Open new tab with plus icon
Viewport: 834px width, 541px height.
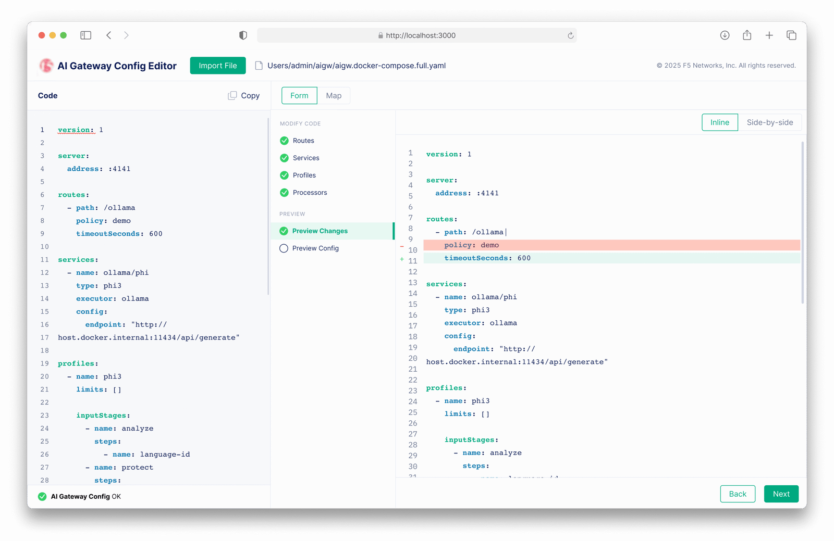point(769,35)
